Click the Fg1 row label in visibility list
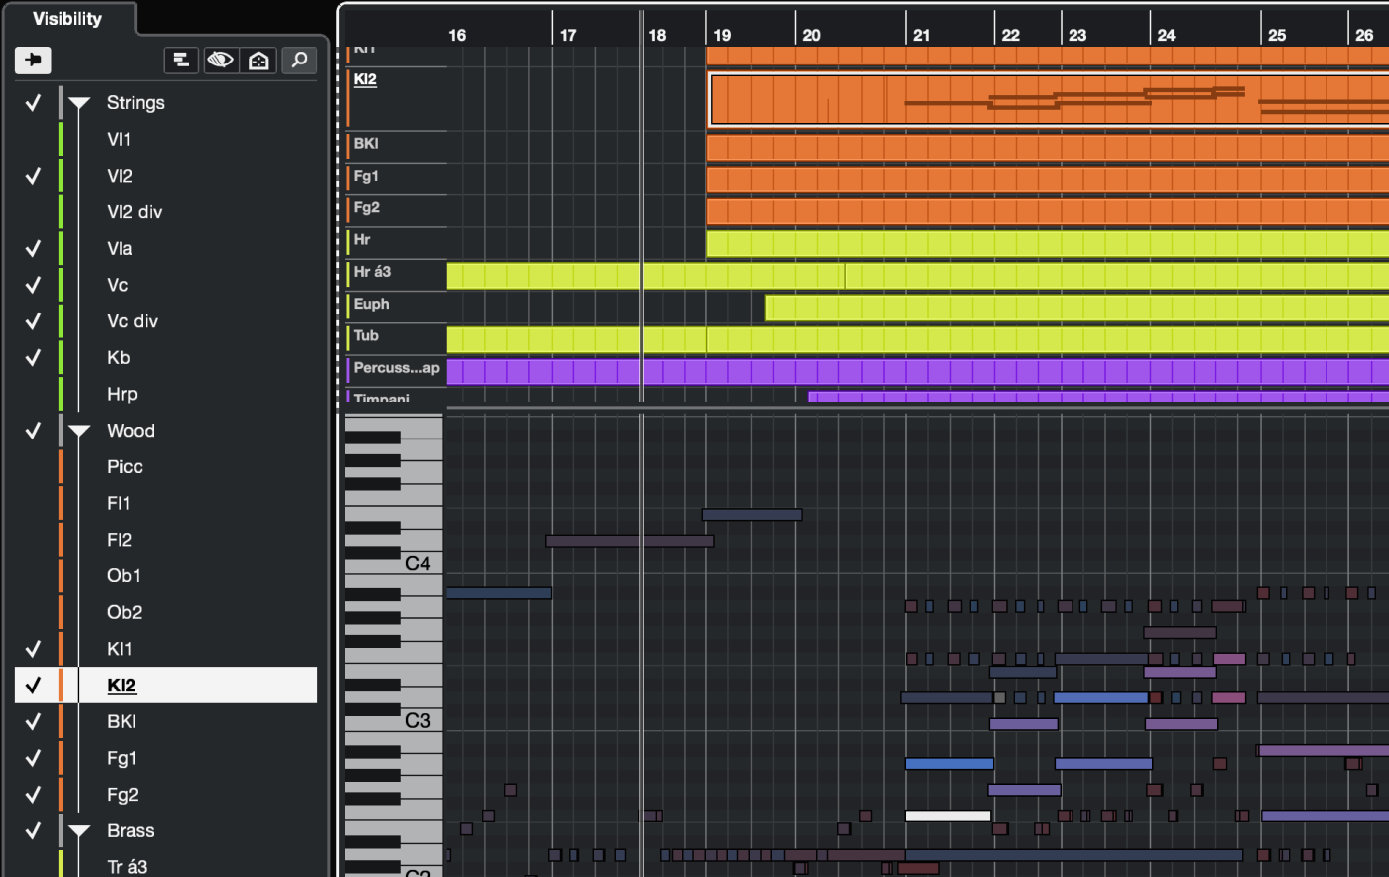This screenshot has width=1389, height=877. (x=122, y=758)
